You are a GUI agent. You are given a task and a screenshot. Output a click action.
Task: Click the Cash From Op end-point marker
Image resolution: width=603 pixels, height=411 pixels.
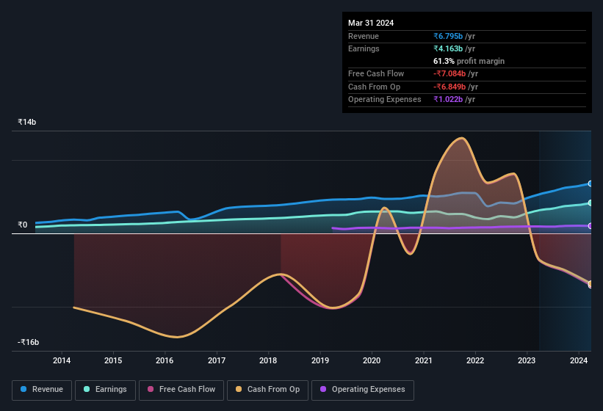point(591,283)
